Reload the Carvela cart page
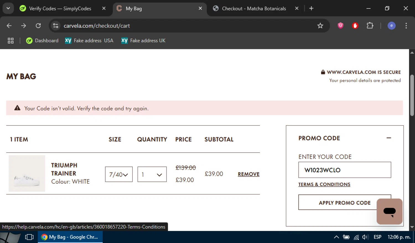 pos(38,26)
